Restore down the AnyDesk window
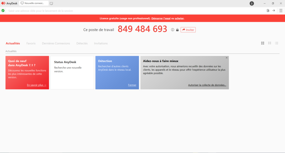Viewport: 285px width, 153px height. click(273, 3)
